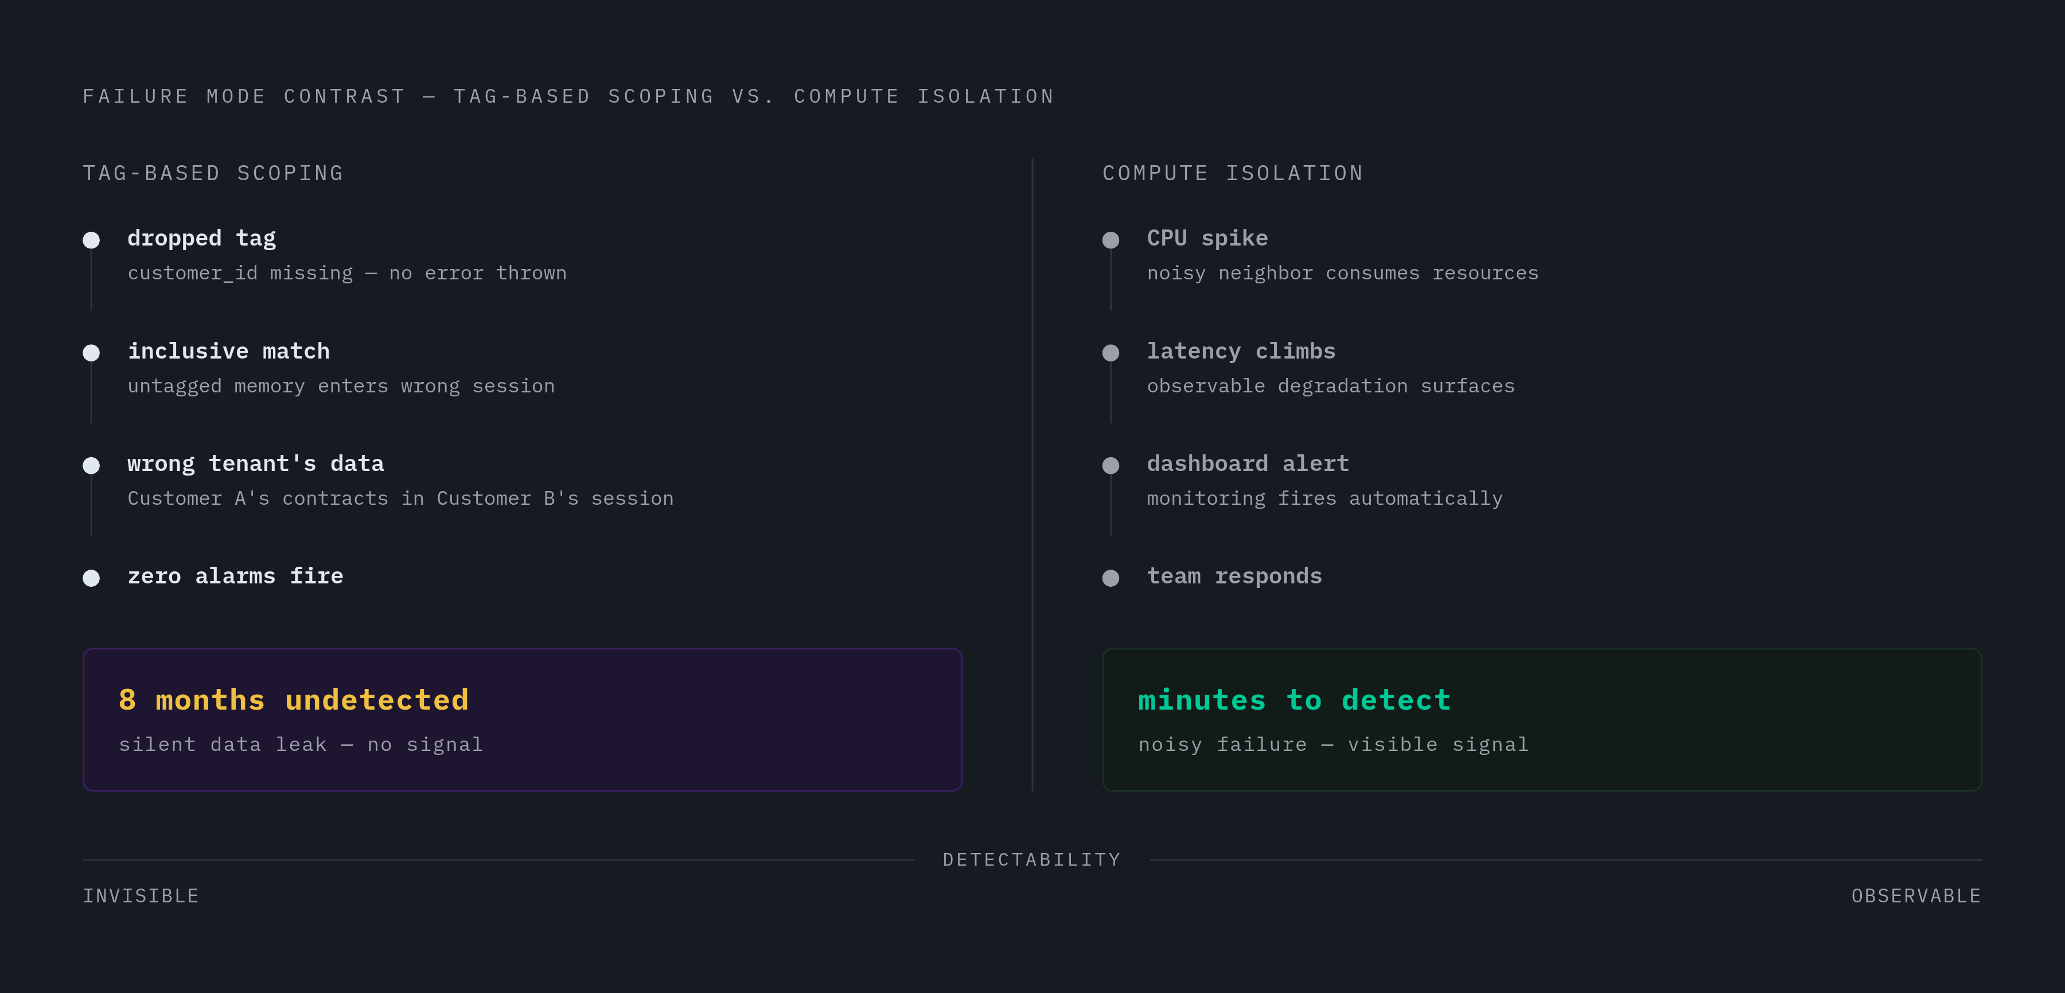The height and width of the screenshot is (993, 2065).
Task: Click the 'TAG-BASED SCOPING' column heading
Action: point(213,173)
